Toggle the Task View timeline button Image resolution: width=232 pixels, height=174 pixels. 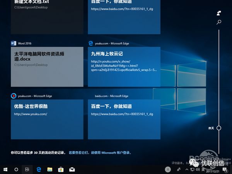point(27,169)
